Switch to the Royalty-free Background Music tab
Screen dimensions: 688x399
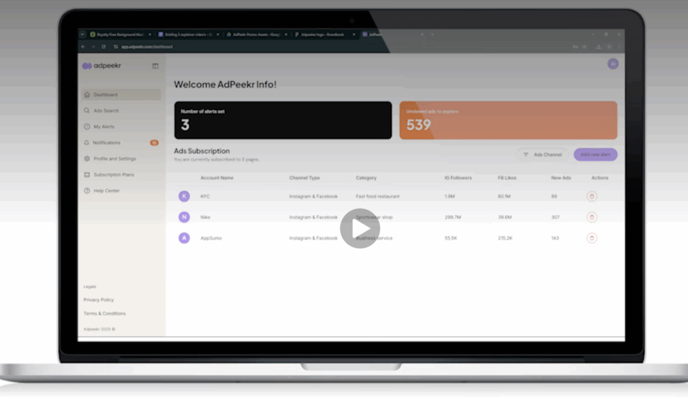point(120,34)
